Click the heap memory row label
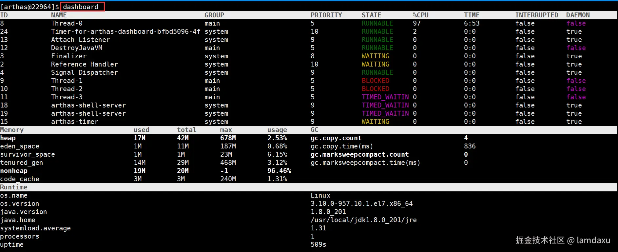This screenshot has width=618, height=252. (8, 138)
